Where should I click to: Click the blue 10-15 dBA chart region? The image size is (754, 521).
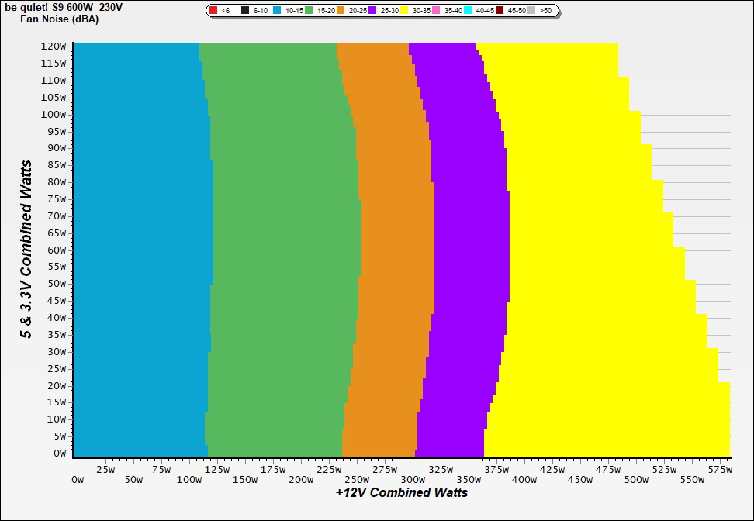pyautogui.click(x=140, y=248)
